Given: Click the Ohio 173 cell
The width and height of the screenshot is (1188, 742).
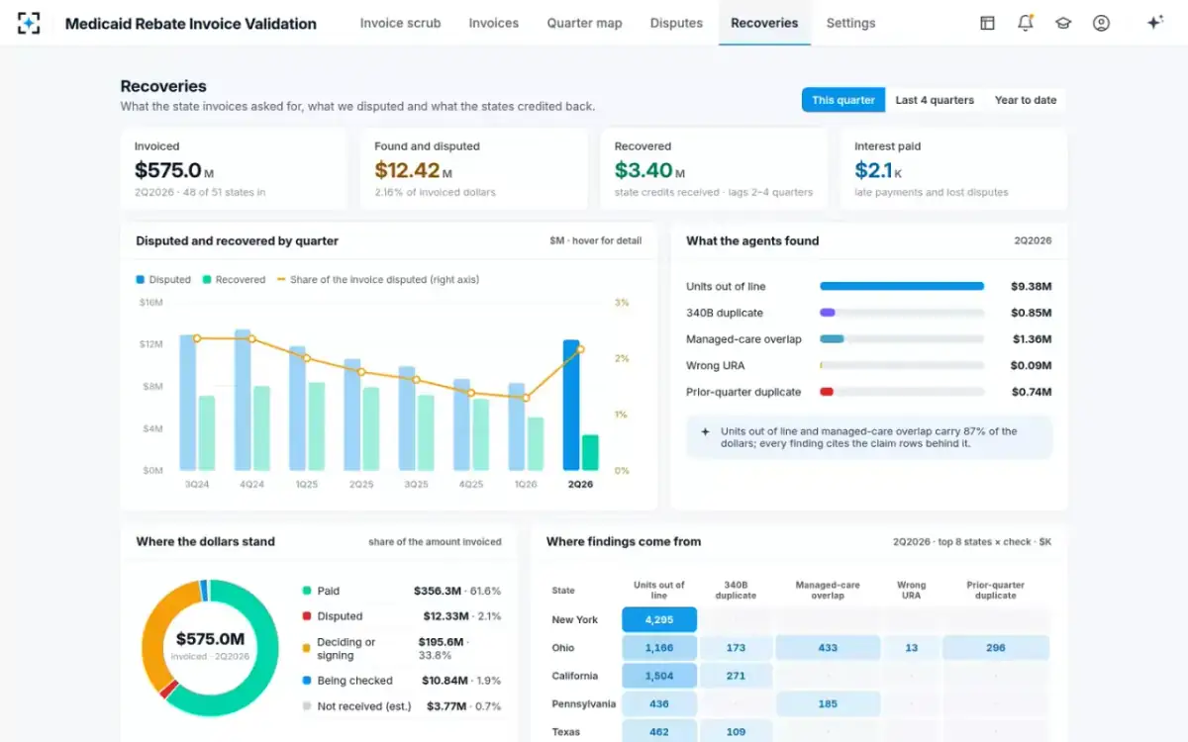Looking at the screenshot, I should coord(736,648).
